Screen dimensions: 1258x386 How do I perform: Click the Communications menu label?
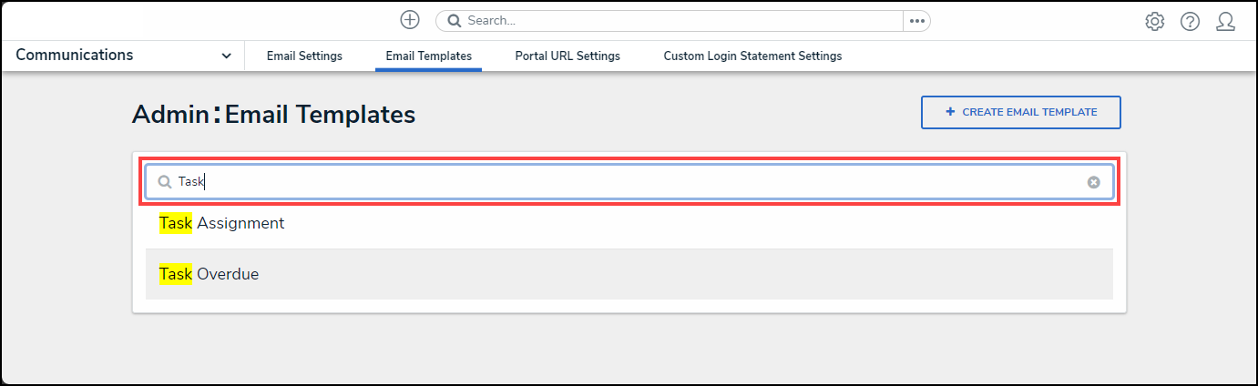(75, 55)
